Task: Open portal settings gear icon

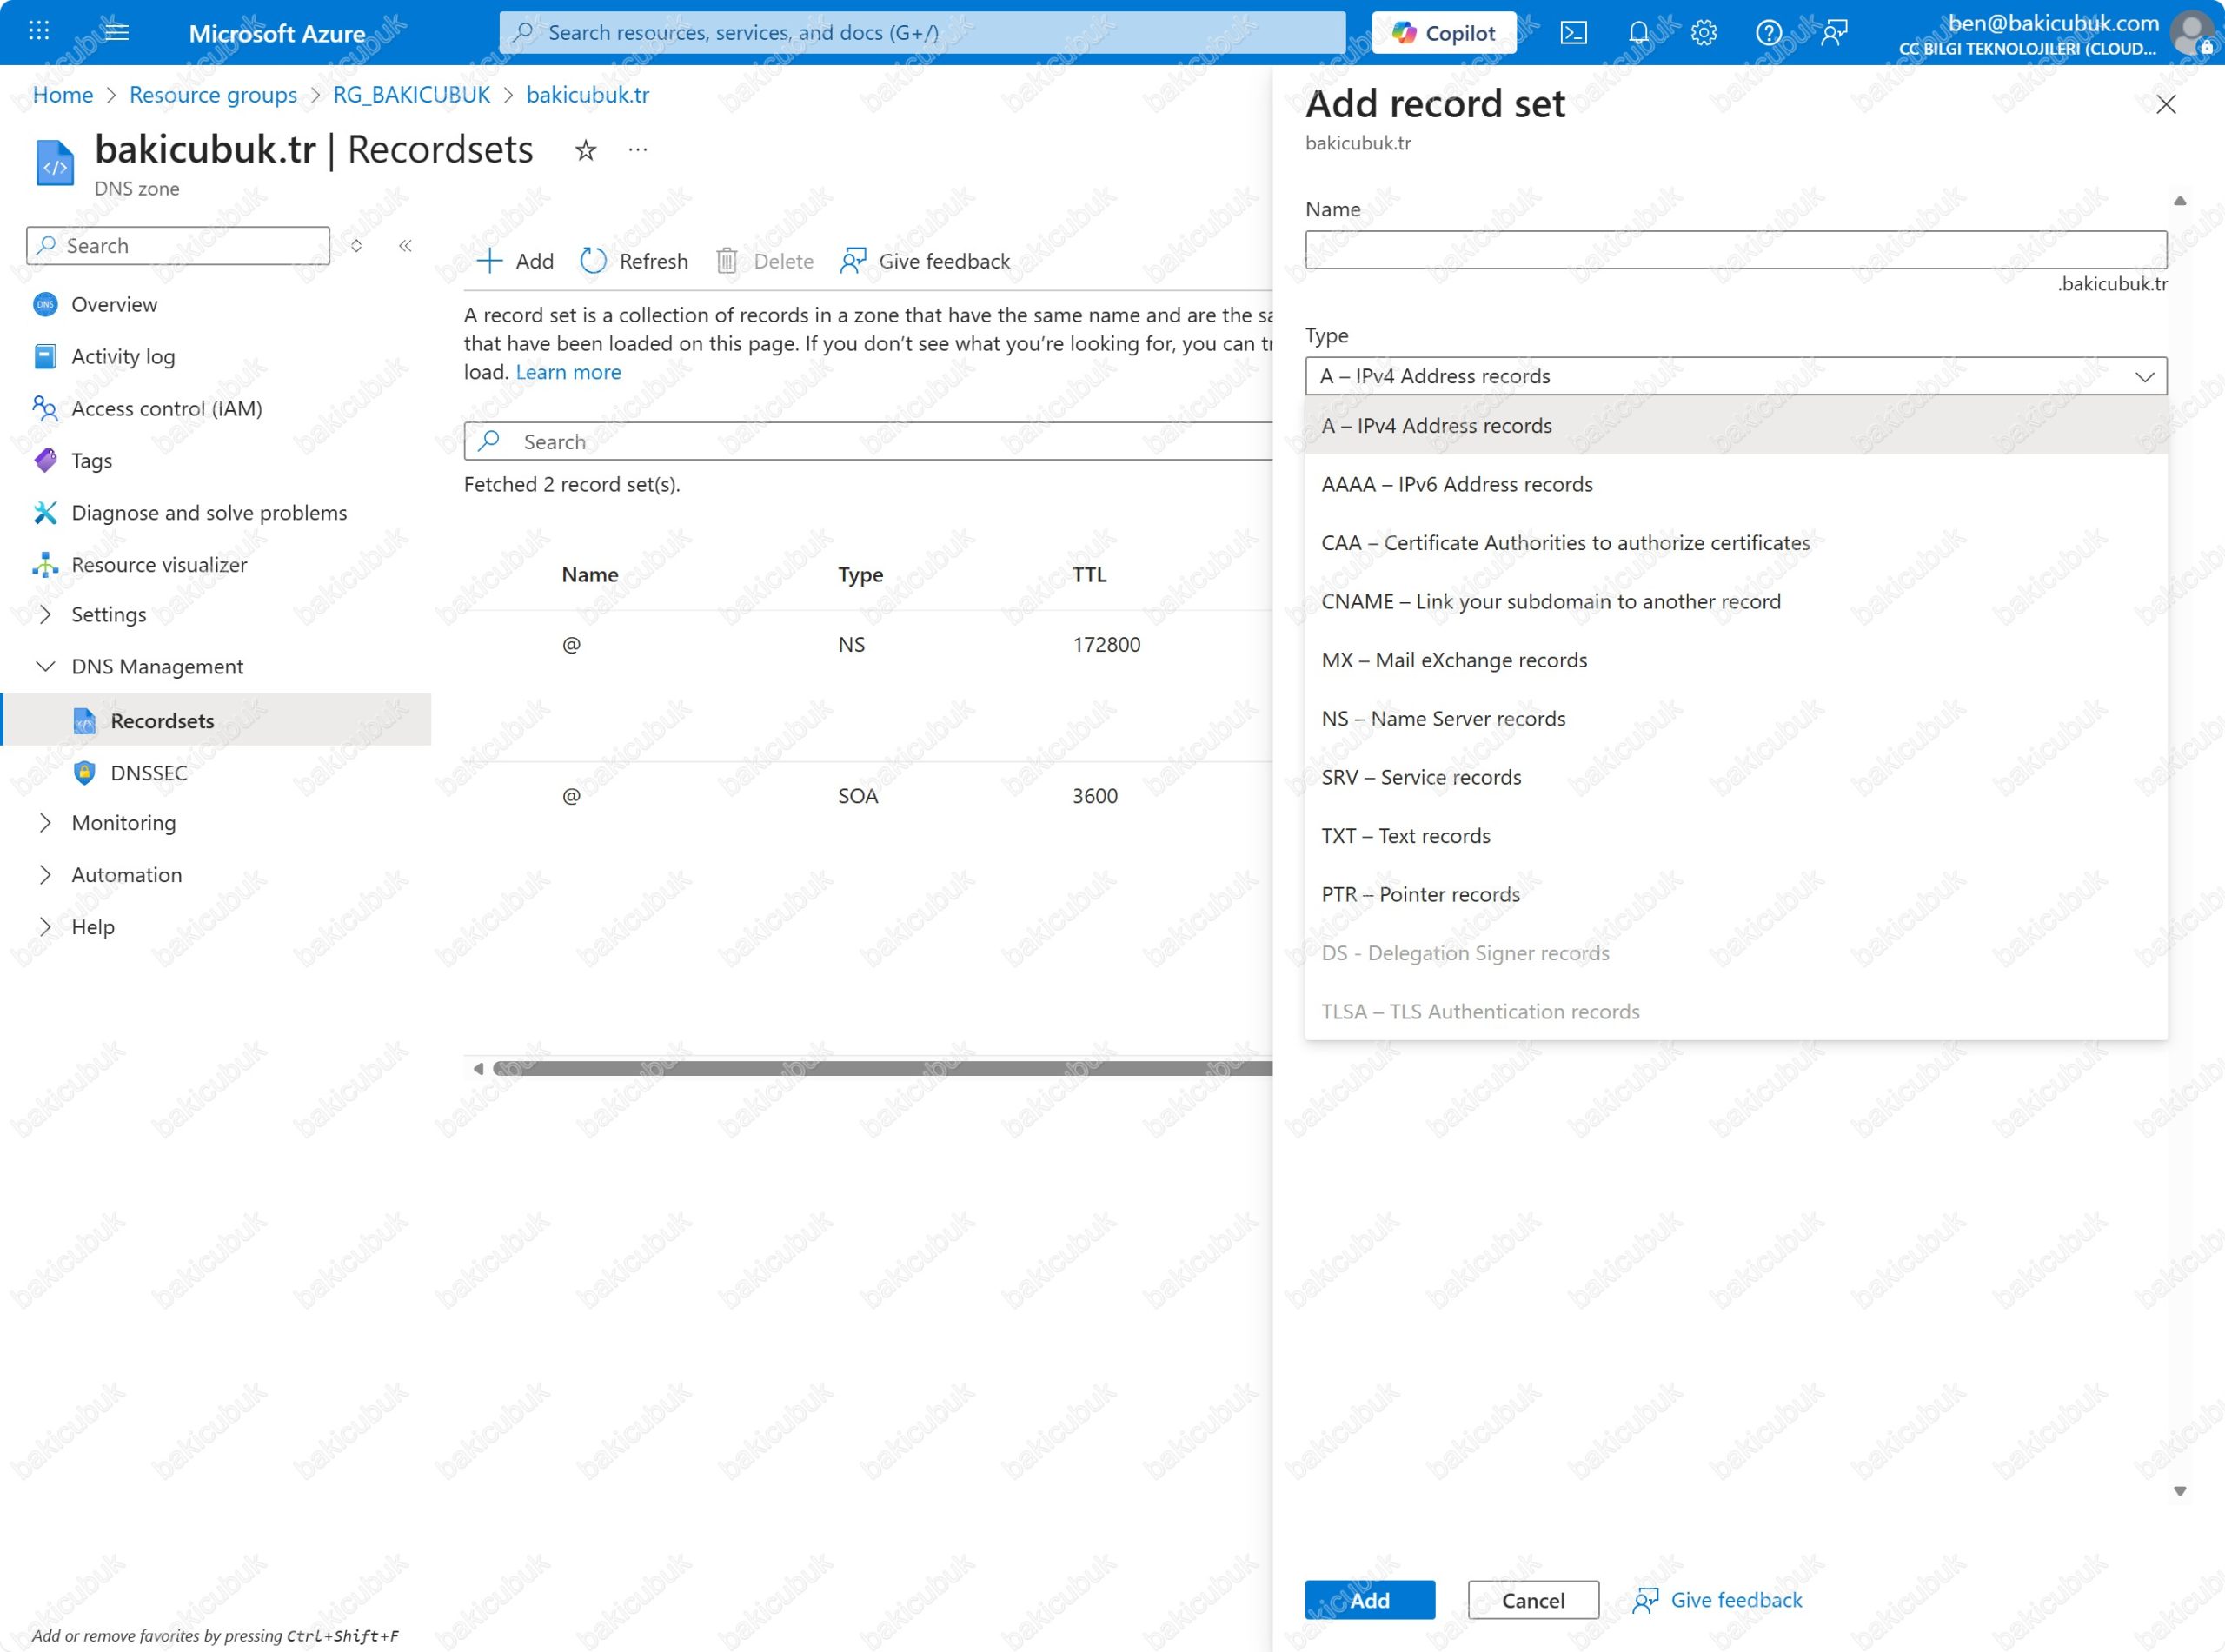Action: click(x=1704, y=33)
